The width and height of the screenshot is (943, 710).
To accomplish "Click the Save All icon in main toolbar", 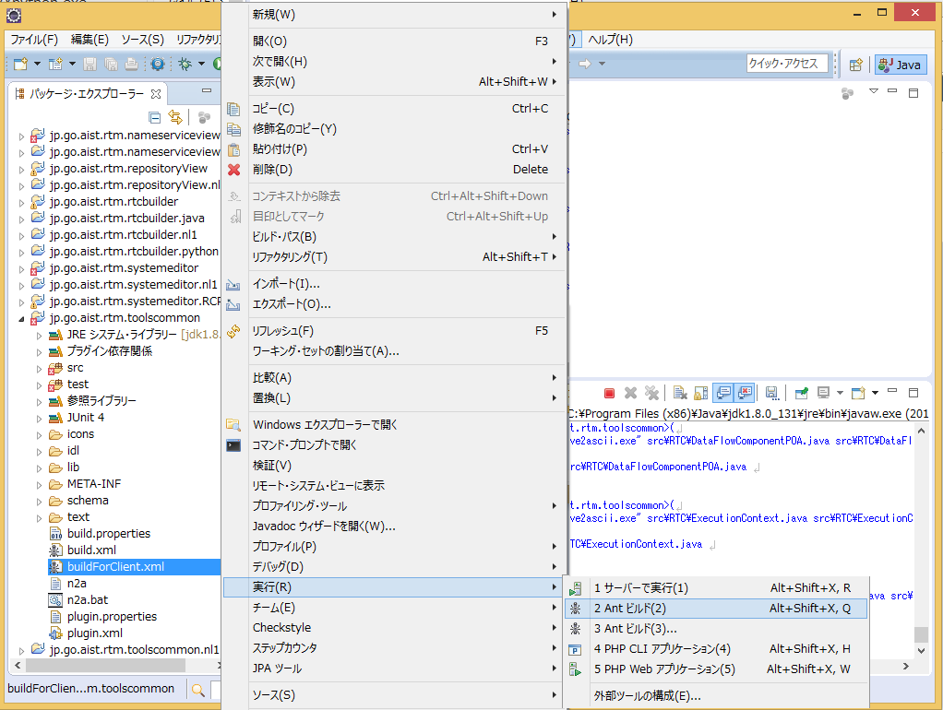I will [111, 64].
